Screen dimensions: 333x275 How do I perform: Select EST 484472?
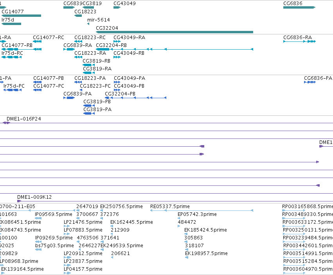pyautogui.click(x=179, y=226)
